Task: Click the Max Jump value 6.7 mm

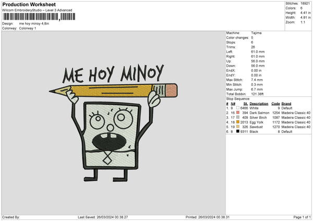Action: point(257,89)
